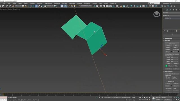Click the Play Animation button
The image size is (180, 101).
point(145,97)
